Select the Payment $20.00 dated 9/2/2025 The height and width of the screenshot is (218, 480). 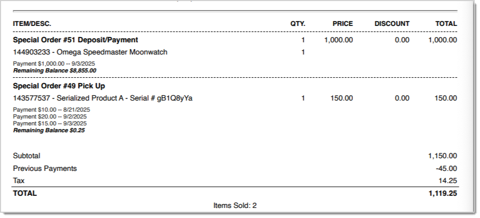[50, 117]
